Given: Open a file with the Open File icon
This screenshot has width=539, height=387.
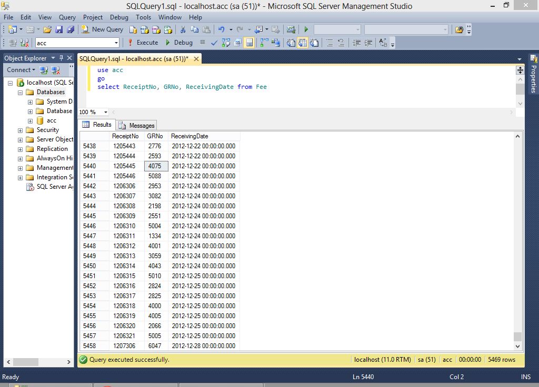Looking at the screenshot, I should [47, 30].
